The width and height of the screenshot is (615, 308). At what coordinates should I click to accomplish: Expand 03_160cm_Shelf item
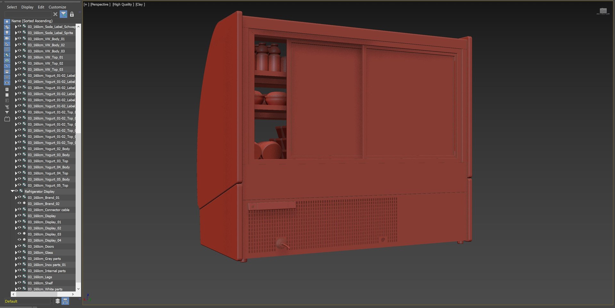click(16, 283)
